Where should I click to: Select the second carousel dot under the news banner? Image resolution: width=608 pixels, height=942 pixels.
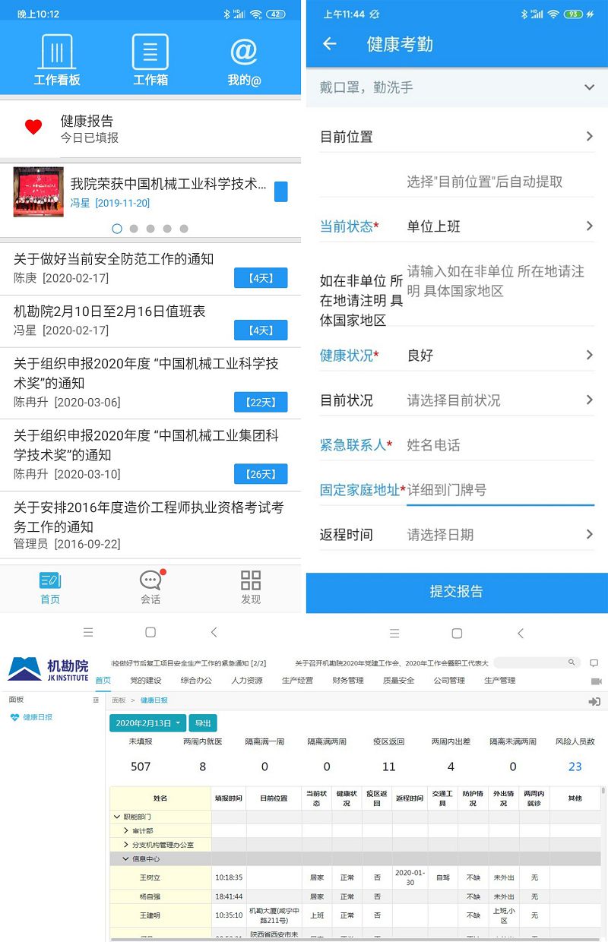tap(134, 229)
